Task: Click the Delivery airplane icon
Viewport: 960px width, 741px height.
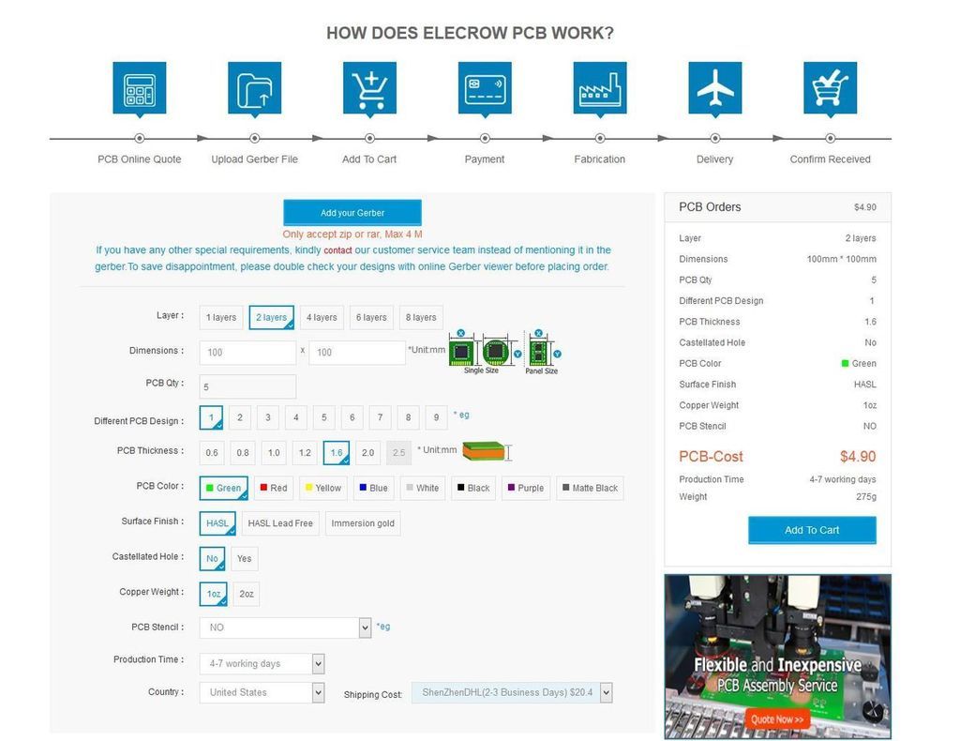Action: [x=715, y=88]
